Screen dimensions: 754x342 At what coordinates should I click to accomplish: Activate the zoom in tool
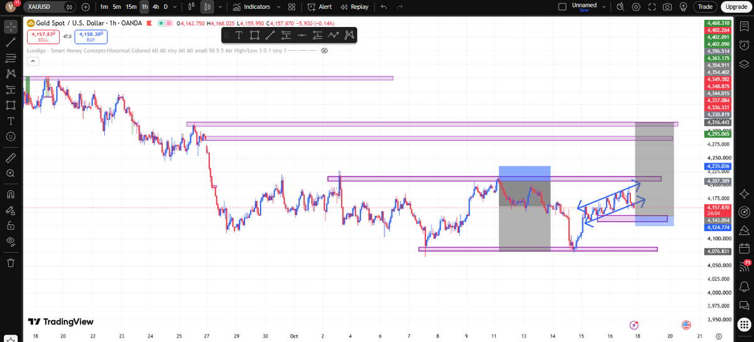(x=11, y=173)
